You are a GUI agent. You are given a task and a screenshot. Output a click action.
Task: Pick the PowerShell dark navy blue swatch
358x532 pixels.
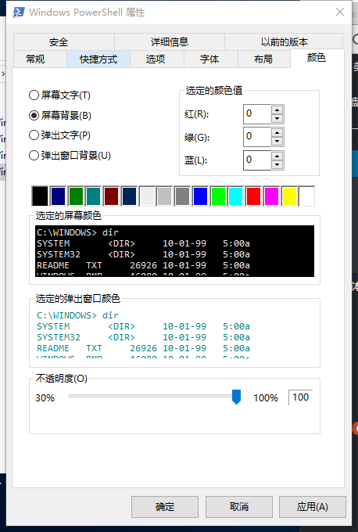pyautogui.click(x=129, y=196)
